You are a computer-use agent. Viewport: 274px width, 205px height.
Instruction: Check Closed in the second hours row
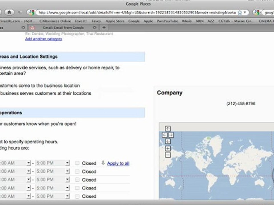pos(77,171)
